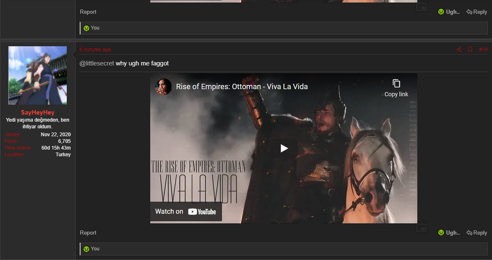Open SayHeyHey avatar image
492x260 pixels.
coord(38,76)
